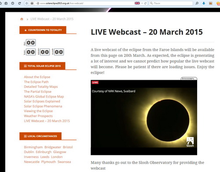Click the Countdown to Totality header tab
220x172 pixels.
tap(43, 30)
